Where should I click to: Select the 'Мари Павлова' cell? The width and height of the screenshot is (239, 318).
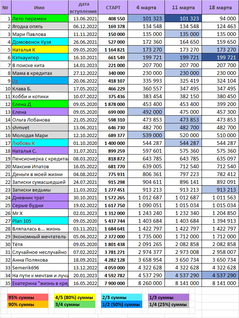coord(40,34)
